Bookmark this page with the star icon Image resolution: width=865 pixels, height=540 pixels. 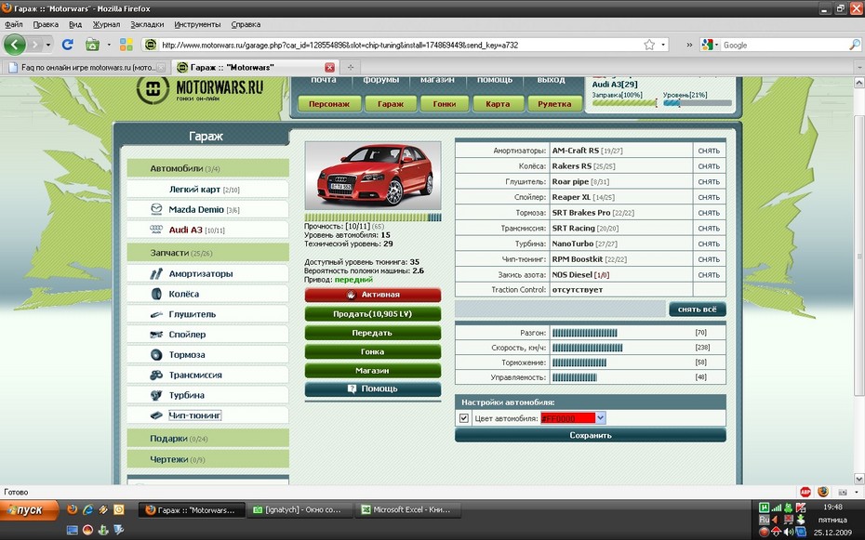coord(649,45)
